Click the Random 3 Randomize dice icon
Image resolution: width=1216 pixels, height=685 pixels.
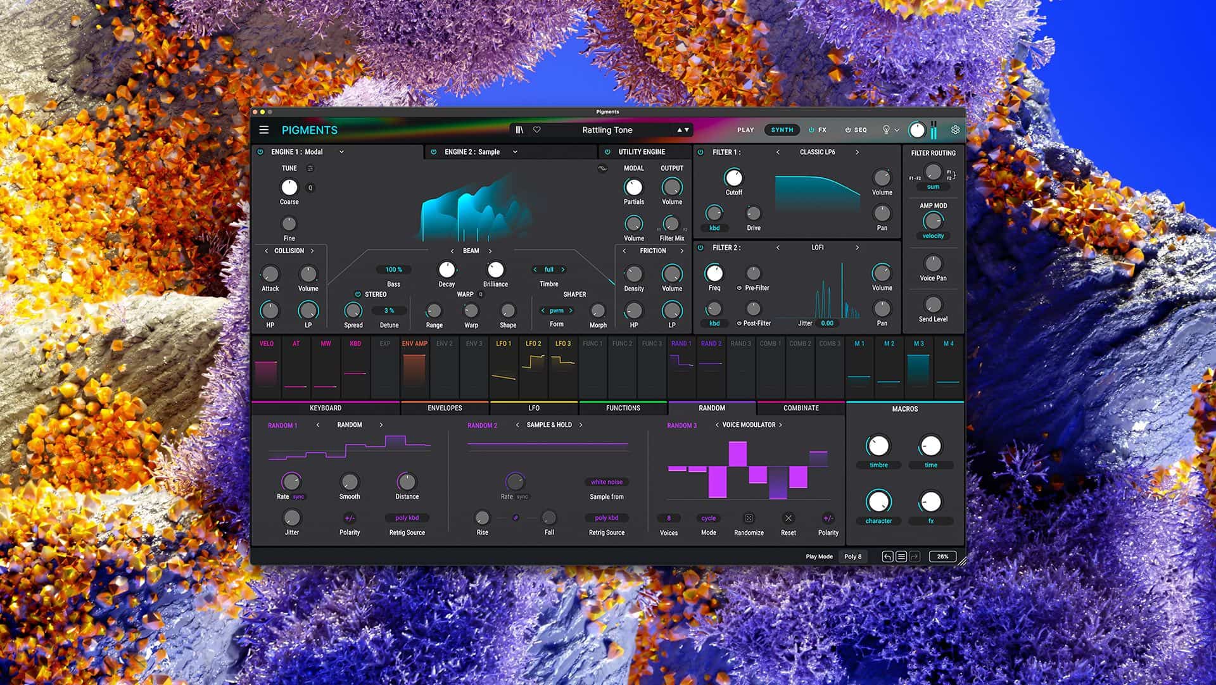coord(749,518)
